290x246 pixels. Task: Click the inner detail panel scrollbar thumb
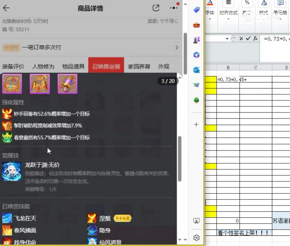click(x=179, y=159)
